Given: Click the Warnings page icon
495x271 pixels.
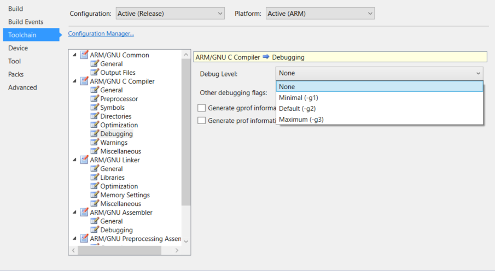Looking at the screenshot, I should 95,143.
